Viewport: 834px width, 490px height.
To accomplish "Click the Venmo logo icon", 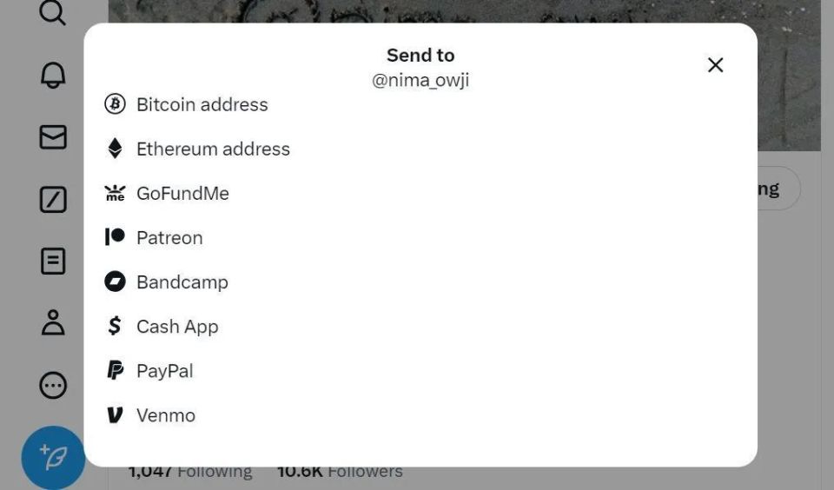I will click(115, 415).
